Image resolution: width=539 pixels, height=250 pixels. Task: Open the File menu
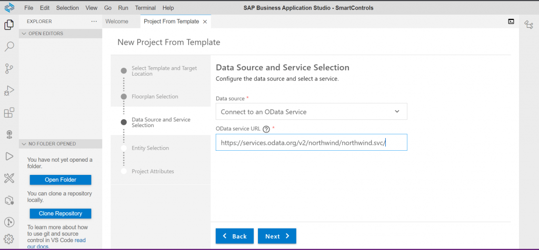tap(29, 7)
